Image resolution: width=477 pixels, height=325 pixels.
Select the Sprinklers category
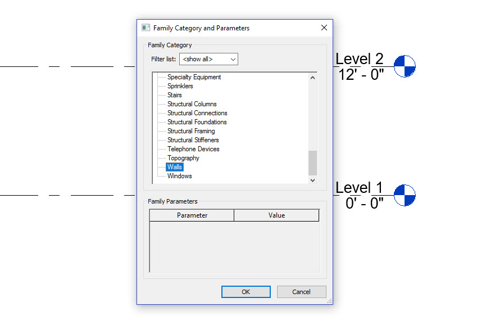click(179, 85)
